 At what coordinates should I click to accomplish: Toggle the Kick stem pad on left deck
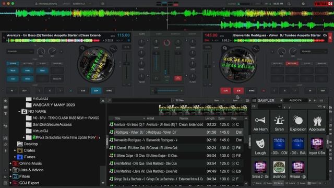13,79
